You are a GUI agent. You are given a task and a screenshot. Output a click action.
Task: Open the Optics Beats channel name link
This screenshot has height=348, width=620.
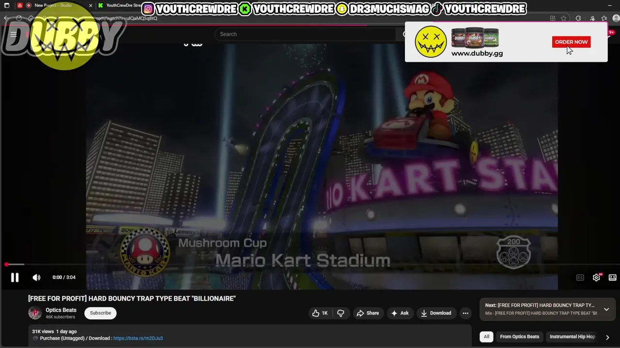[61, 310]
